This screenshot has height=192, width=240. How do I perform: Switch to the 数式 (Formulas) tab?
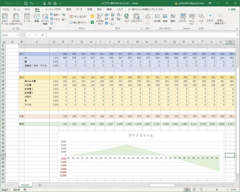[69, 9]
